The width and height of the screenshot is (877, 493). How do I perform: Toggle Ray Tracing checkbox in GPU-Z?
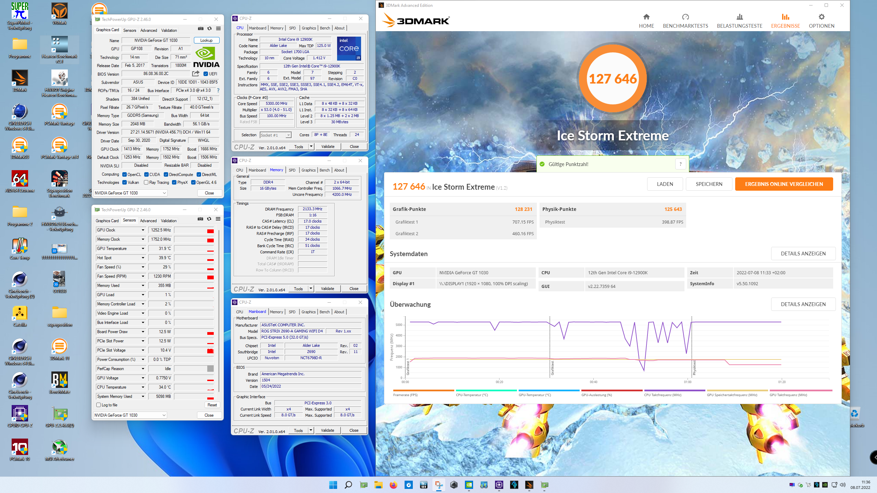tap(146, 182)
